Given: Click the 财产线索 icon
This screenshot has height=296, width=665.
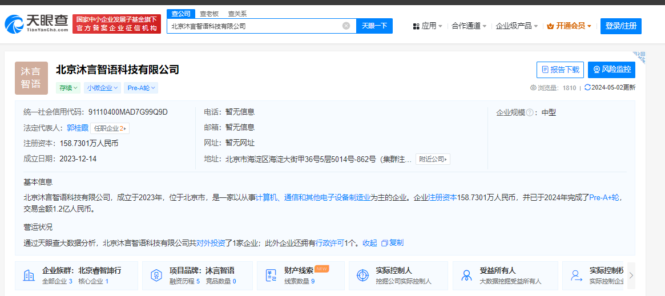Looking at the screenshot, I should point(271,275).
